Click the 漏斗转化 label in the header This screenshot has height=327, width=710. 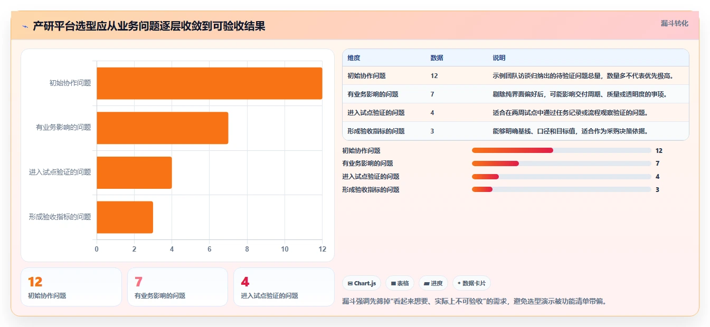coord(674,24)
